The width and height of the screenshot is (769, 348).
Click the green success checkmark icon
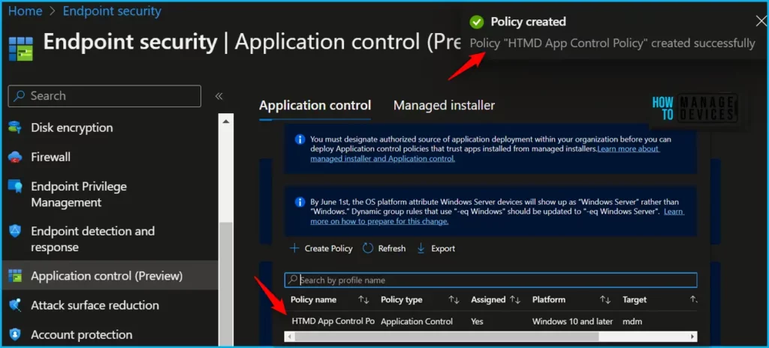point(476,22)
